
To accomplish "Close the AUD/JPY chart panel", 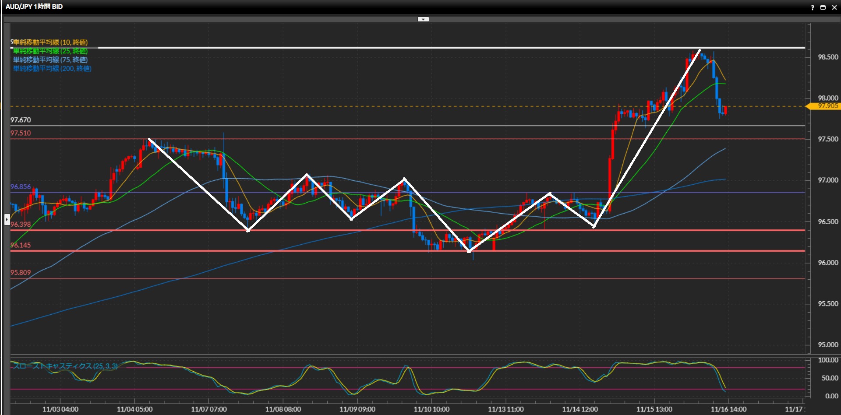I will pos(834,7).
